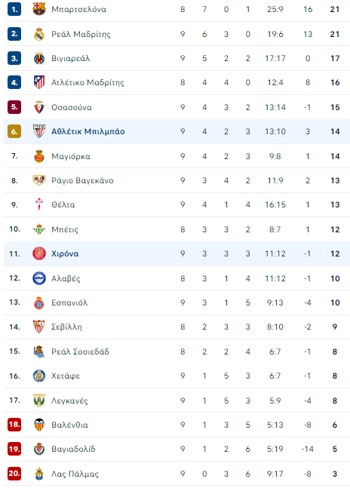This screenshot has height=488, width=350.
Task: Open the Μπαρτσελόνα team link
Action: tap(78, 9)
